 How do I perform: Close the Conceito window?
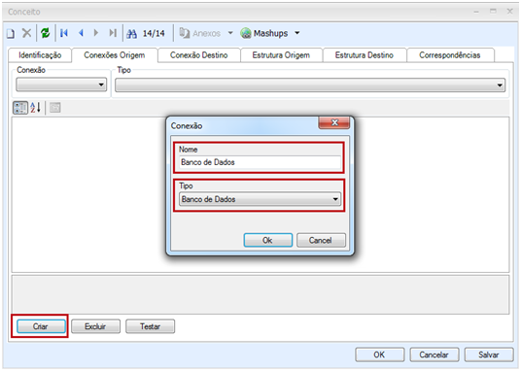coord(510,12)
